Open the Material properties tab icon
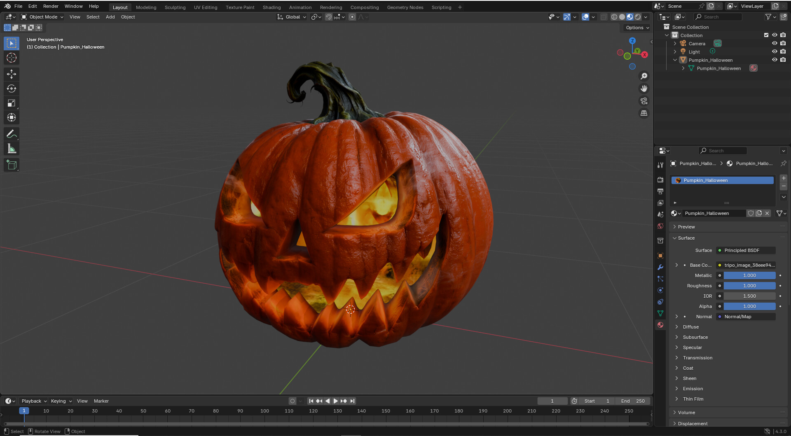 point(660,325)
